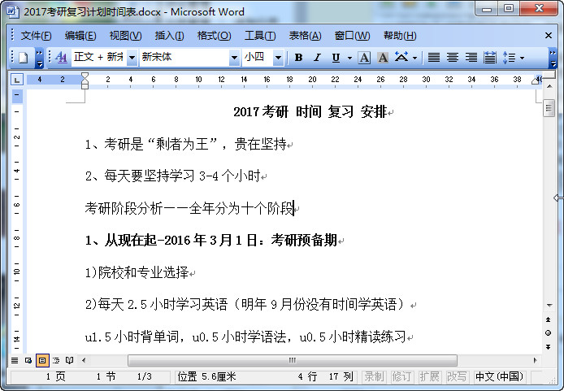Screen dimensions: 564x391
Task: Click the Word document icon in title bar
Action: (x=13, y=11)
